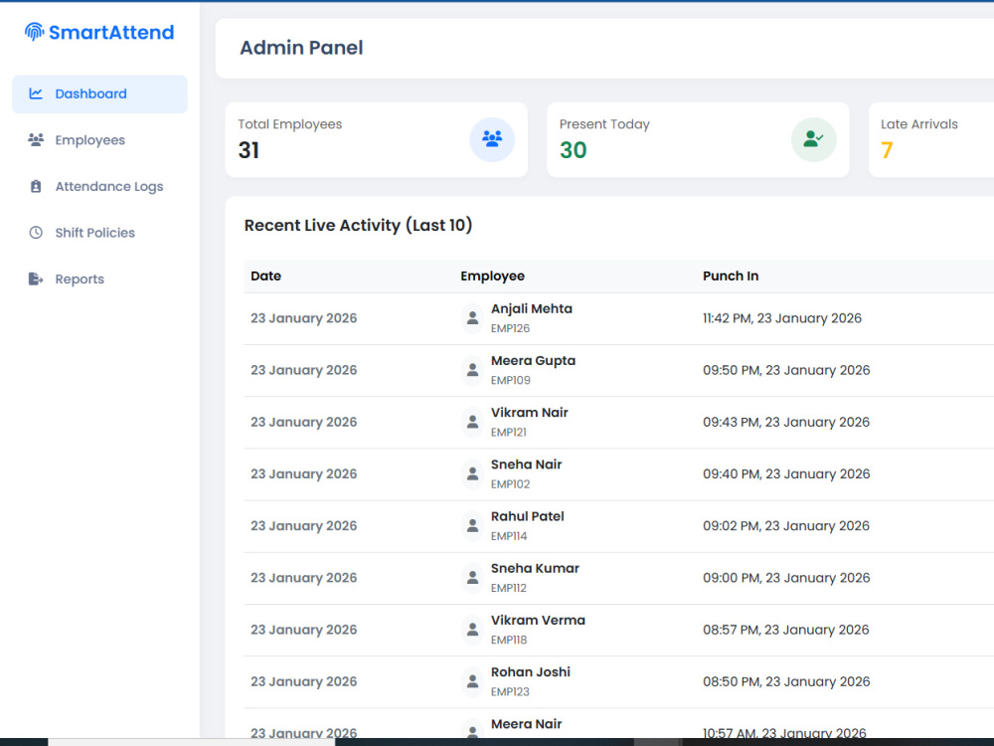Screen dimensions: 994x746
Task: Click punch-in time 09:43 PM, 23 January 2026
Action: [x=786, y=423]
